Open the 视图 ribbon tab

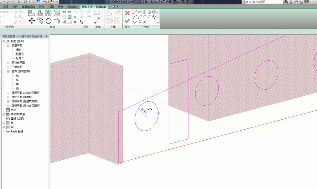pyautogui.click(x=51, y=6)
